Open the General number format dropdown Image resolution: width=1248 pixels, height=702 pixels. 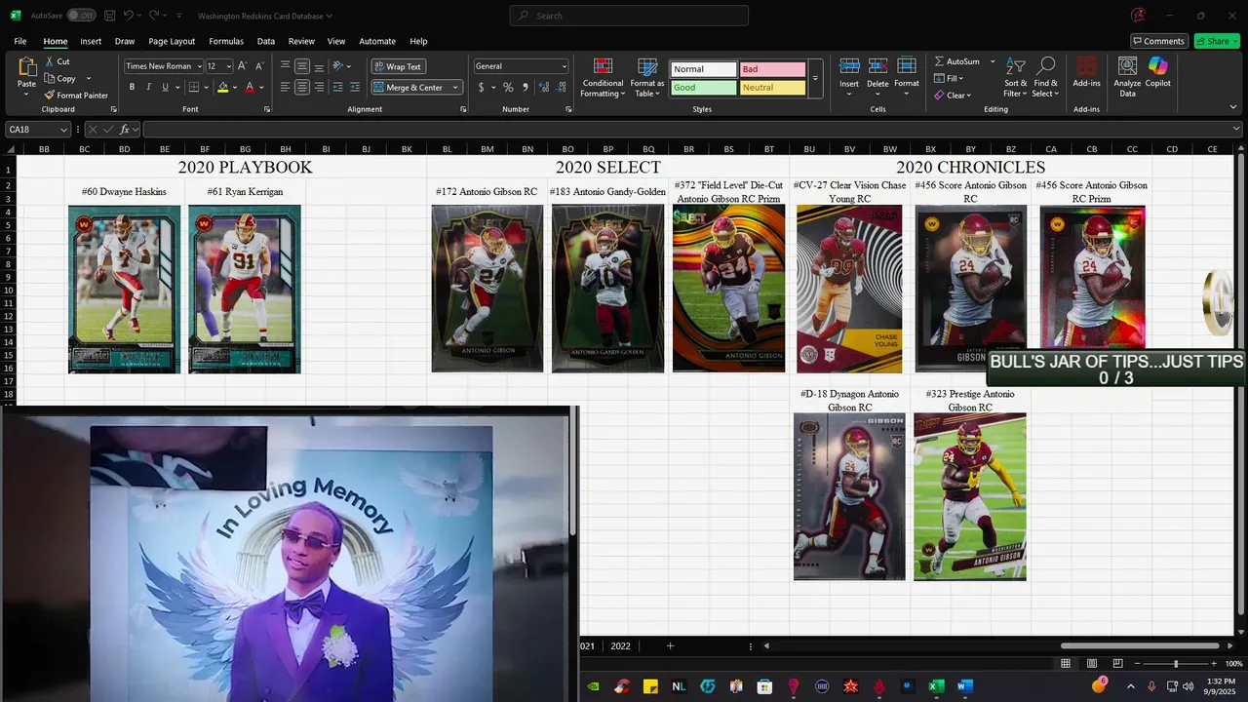(564, 66)
